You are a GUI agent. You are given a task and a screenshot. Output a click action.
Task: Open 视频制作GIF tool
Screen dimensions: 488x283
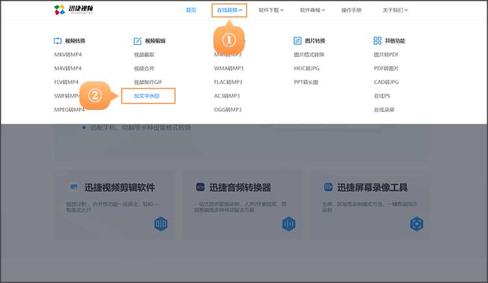tap(148, 82)
